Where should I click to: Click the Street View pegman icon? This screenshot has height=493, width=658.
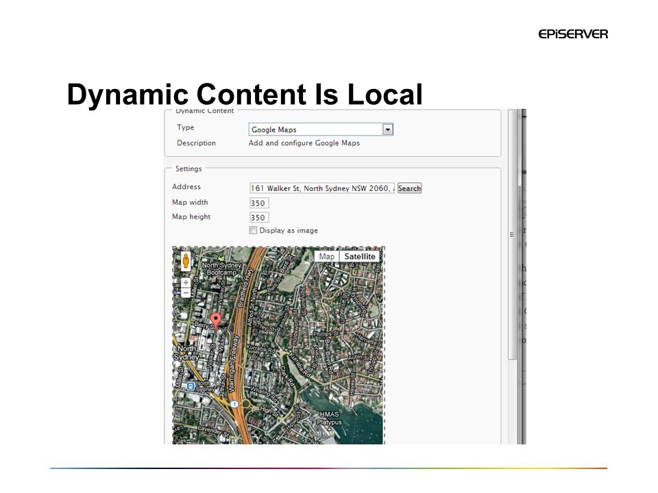pyautogui.click(x=186, y=261)
